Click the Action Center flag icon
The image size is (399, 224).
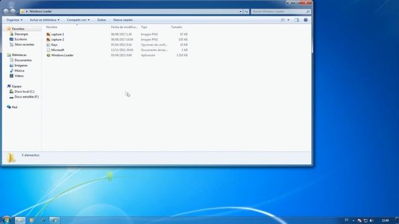pos(359,220)
